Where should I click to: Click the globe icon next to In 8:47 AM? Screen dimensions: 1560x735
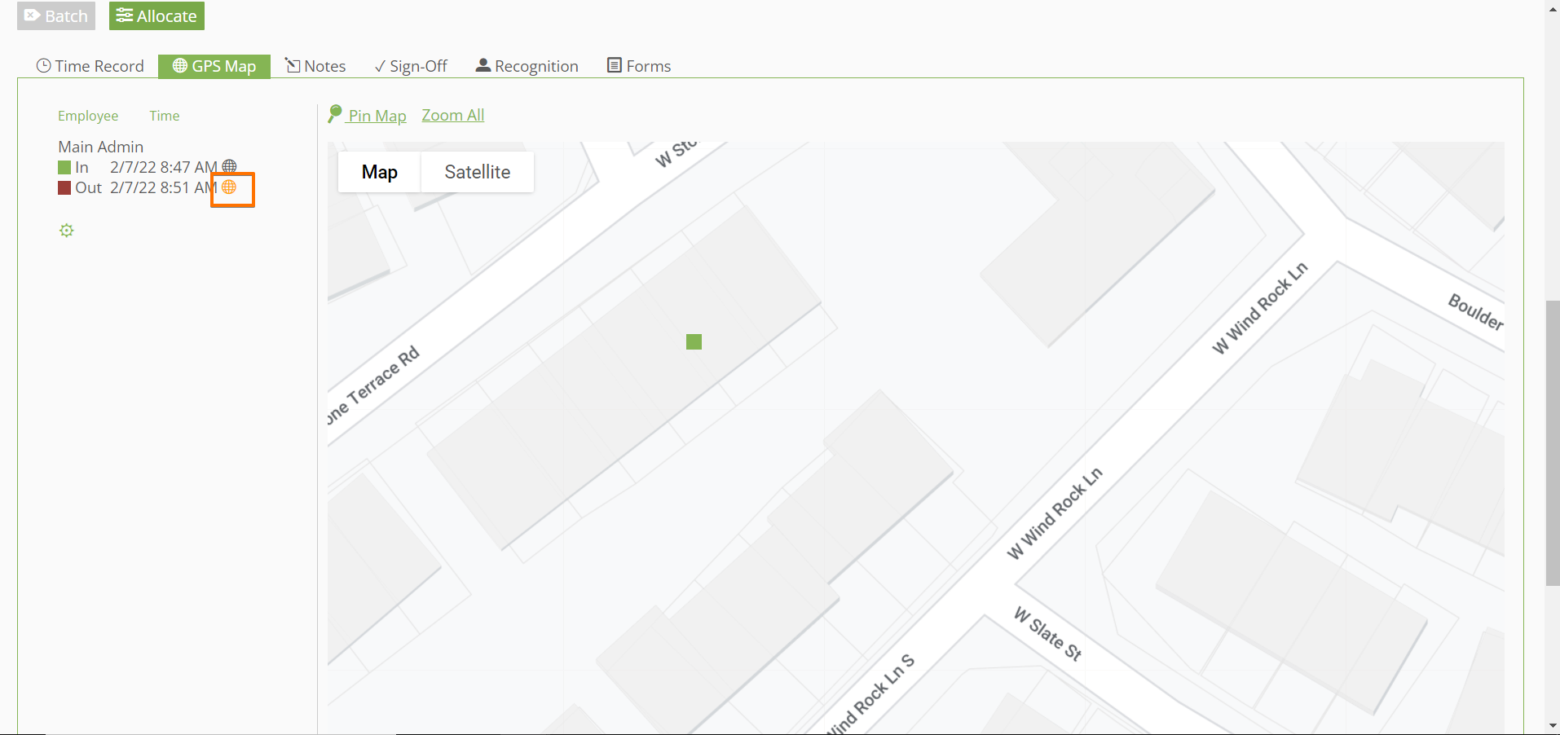[x=229, y=167]
